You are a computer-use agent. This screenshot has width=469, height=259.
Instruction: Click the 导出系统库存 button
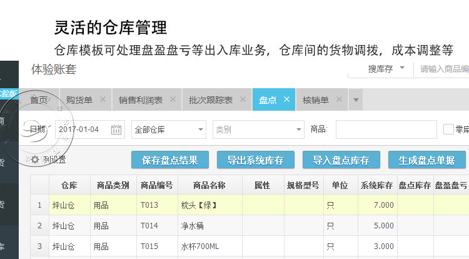point(256,160)
